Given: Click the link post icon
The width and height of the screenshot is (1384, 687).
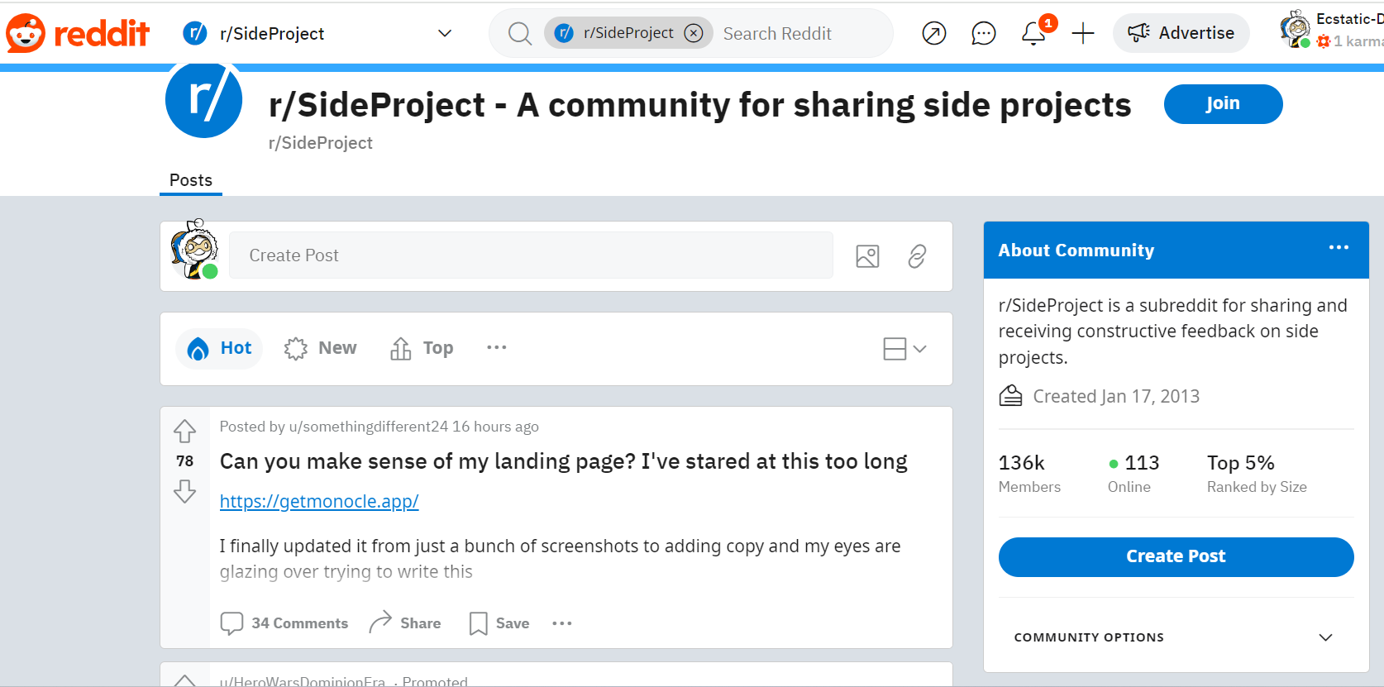Looking at the screenshot, I should (917, 256).
